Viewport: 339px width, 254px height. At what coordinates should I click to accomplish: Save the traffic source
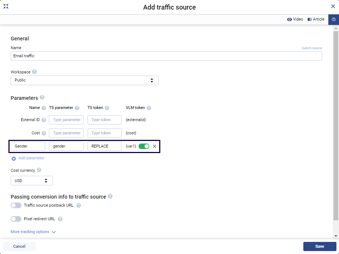(320, 246)
